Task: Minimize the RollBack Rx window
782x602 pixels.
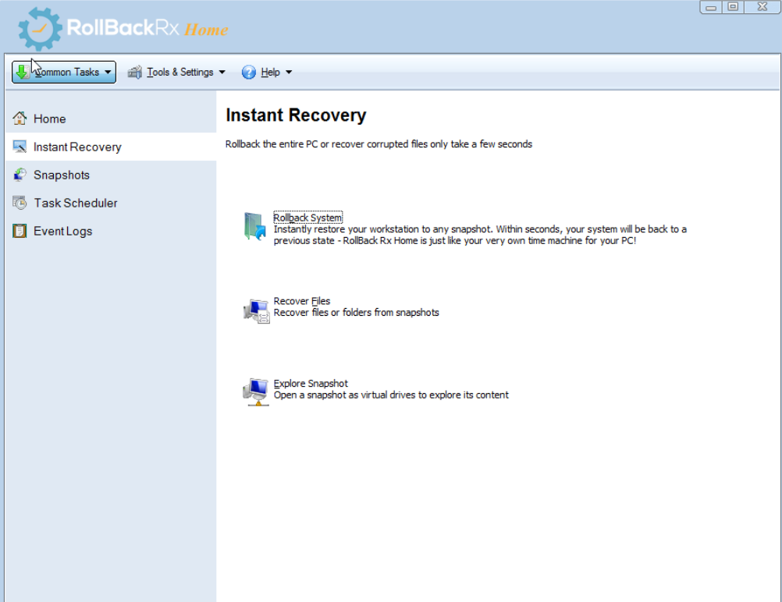Action: [711, 7]
